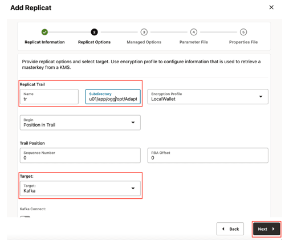The width and height of the screenshot is (289, 245).
Task: Expand the Target Kafka dropdown
Action: 80,189
